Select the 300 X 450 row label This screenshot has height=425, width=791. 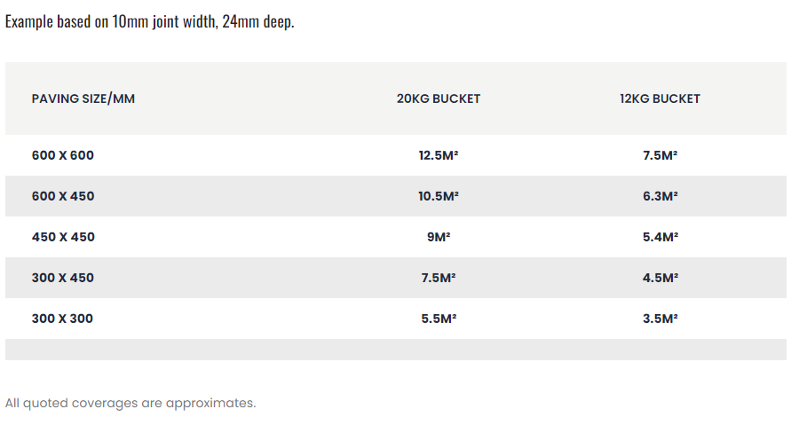pyautogui.click(x=63, y=278)
